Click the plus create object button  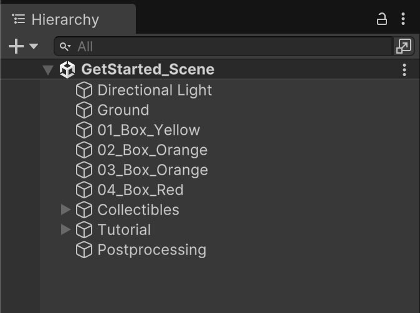tap(16, 46)
